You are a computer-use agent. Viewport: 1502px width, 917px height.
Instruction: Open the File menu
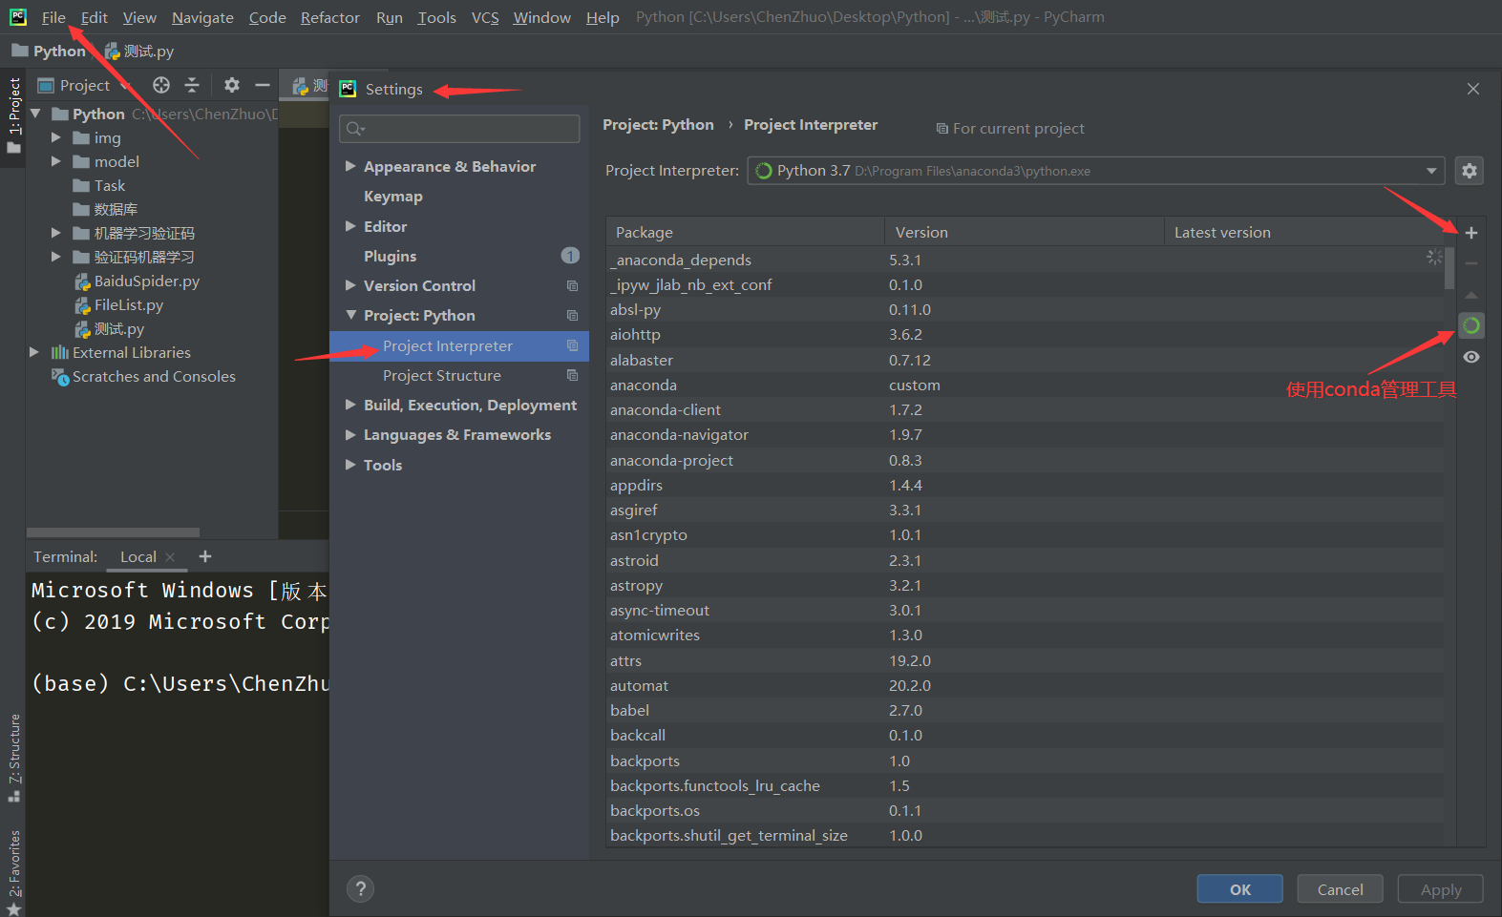(53, 17)
